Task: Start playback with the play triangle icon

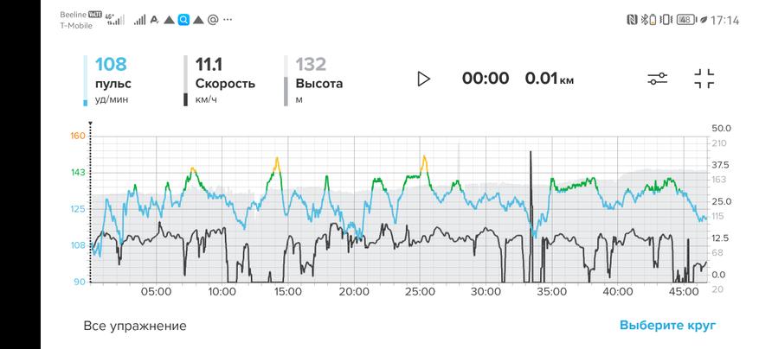Action: point(423,79)
